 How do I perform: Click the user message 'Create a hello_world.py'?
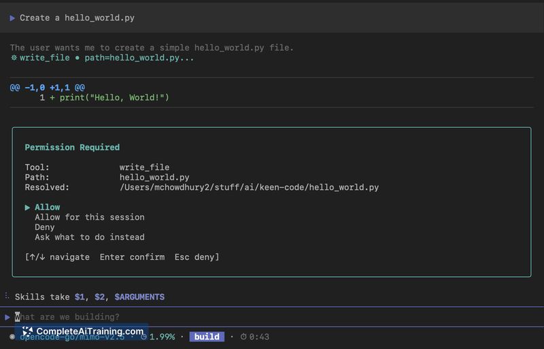[x=77, y=18]
